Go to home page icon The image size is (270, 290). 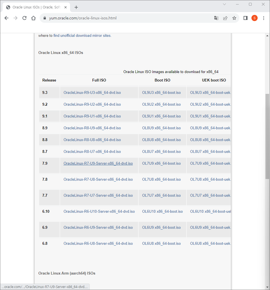33,18
